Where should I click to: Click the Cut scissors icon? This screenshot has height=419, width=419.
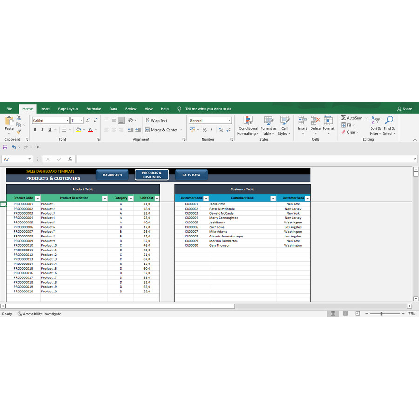[19, 118]
